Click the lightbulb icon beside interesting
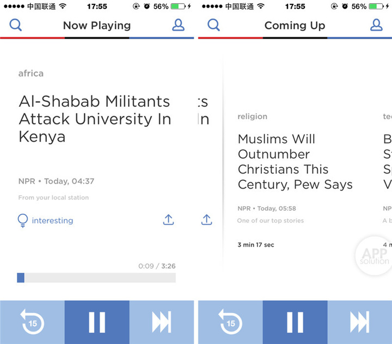This screenshot has width=392, height=344. tap(23, 220)
